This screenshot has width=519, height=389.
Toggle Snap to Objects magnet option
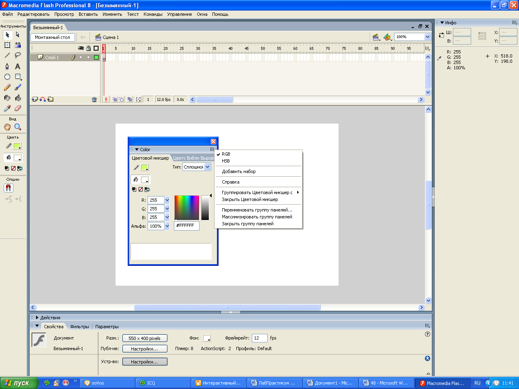(x=9, y=188)
